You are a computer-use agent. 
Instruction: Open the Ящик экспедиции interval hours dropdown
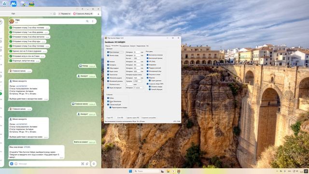139,87
